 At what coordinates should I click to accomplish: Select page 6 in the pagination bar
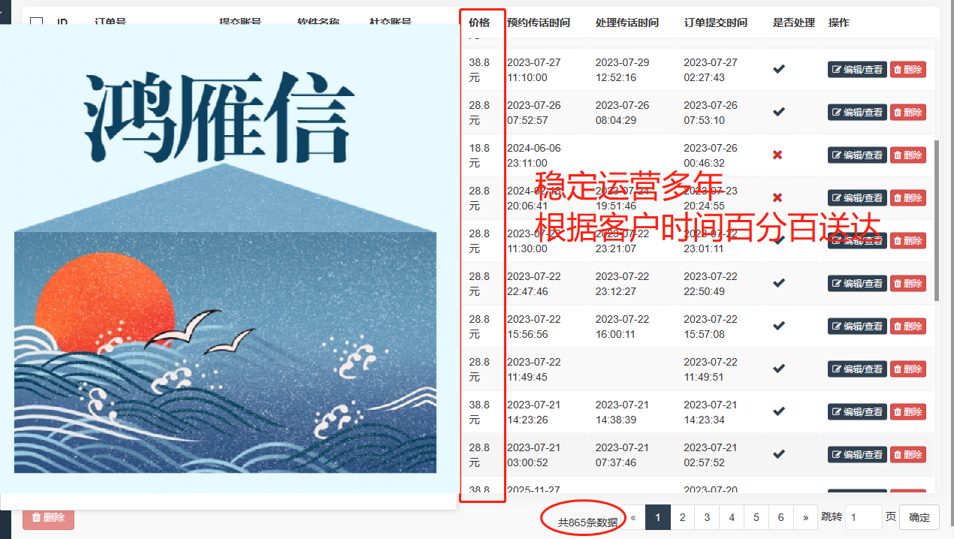click(x=780, y=517)
